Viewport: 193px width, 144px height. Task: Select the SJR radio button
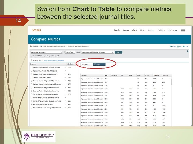[x=44, y=56]
